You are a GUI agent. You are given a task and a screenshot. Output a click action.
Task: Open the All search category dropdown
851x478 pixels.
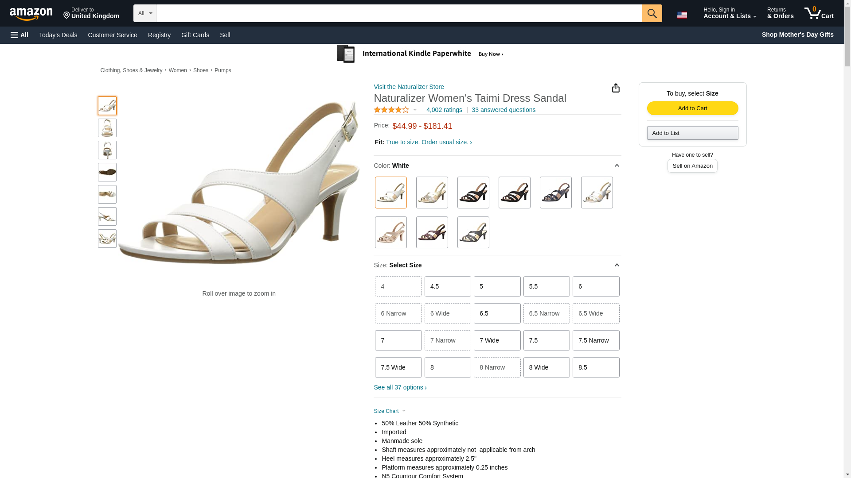tap(144, 13)
